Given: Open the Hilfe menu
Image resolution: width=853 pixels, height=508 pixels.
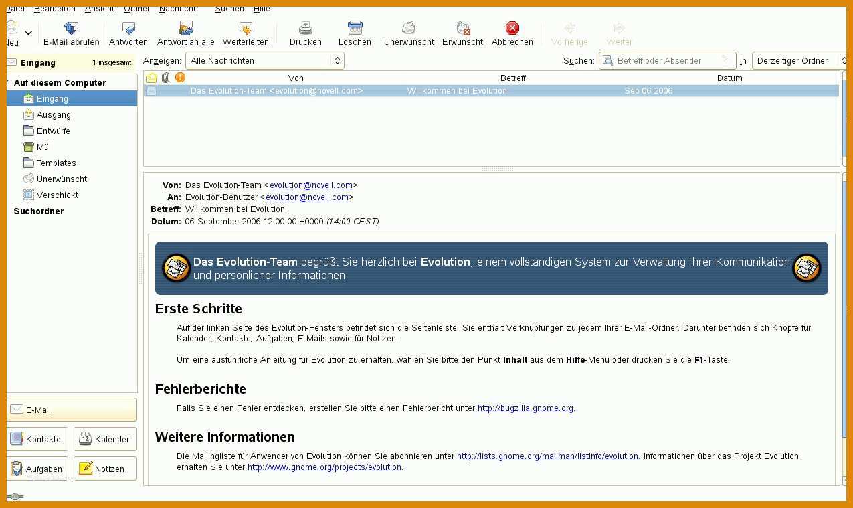Looking at the screenshot, I should pyautogui.click(x=262, y=9).
